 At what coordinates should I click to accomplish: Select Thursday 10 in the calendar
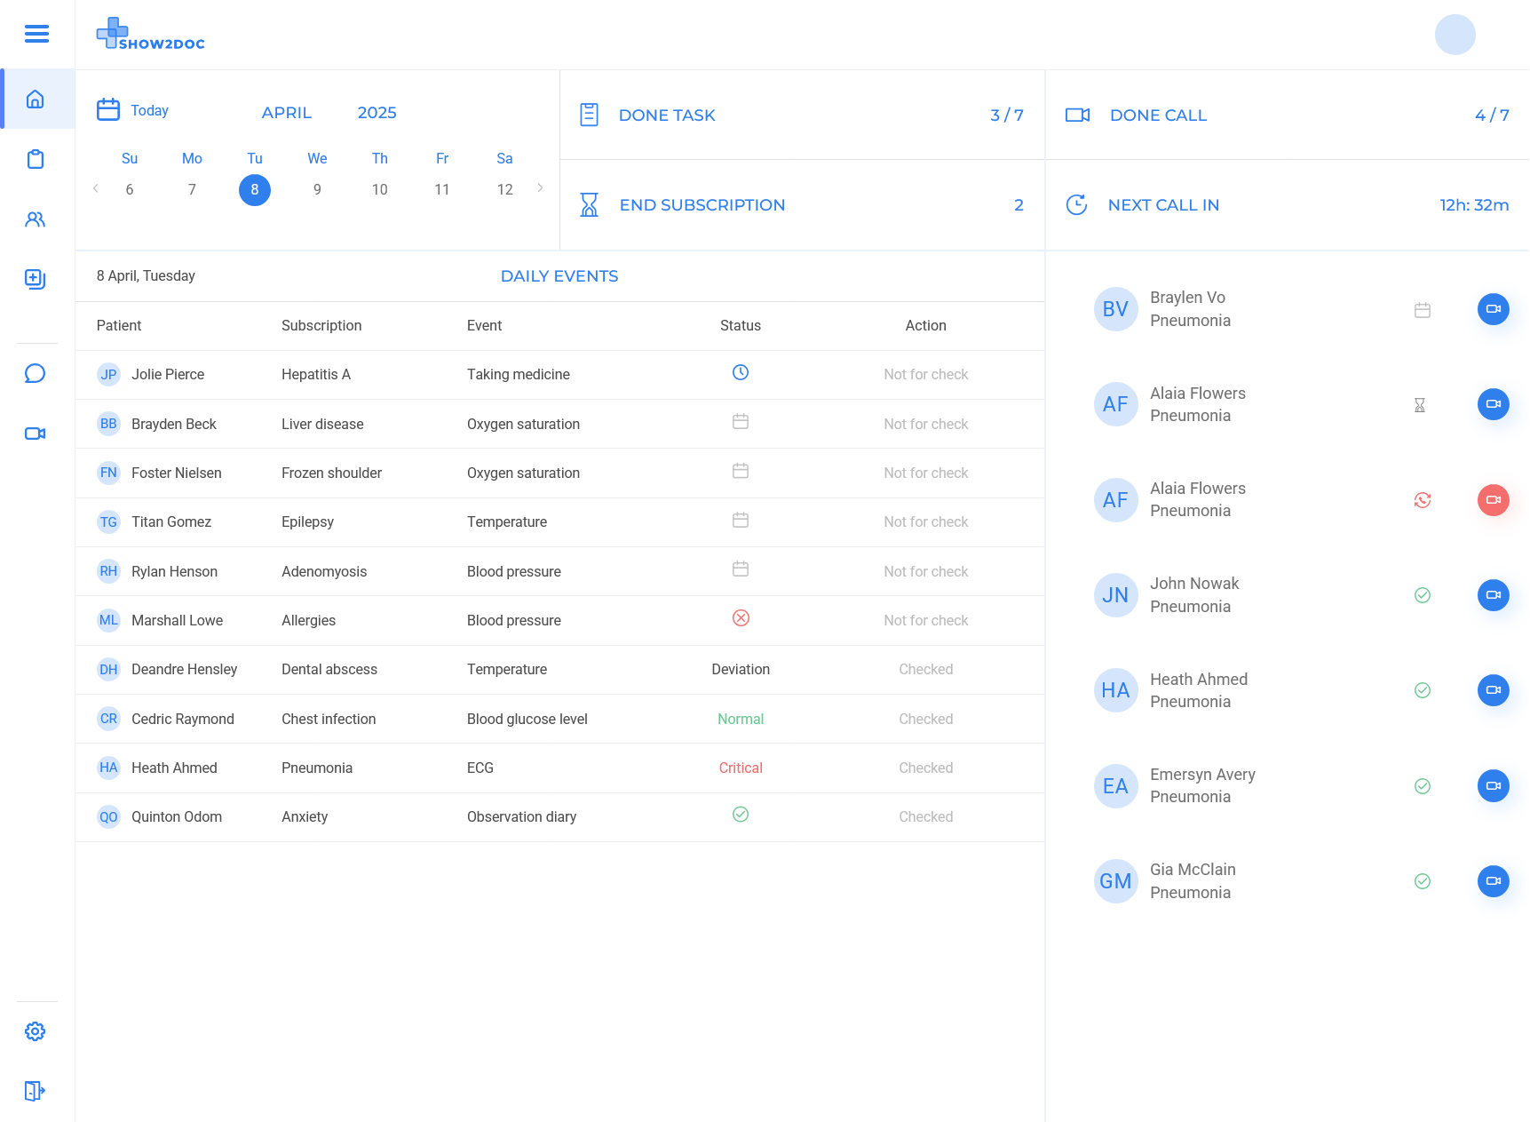tap(379, 189)
